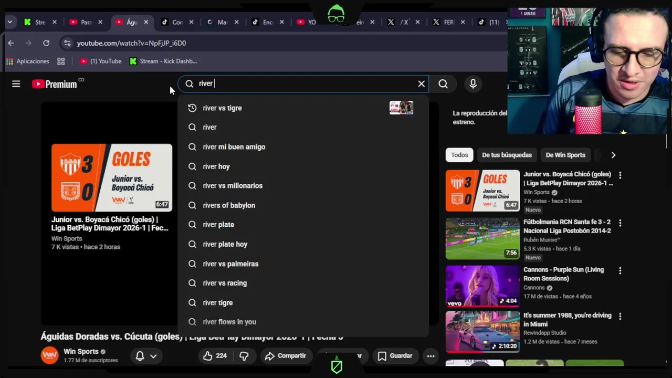The image size is (672, 378).
Task: Click inside the search field containing river
Action: (304, 83)
